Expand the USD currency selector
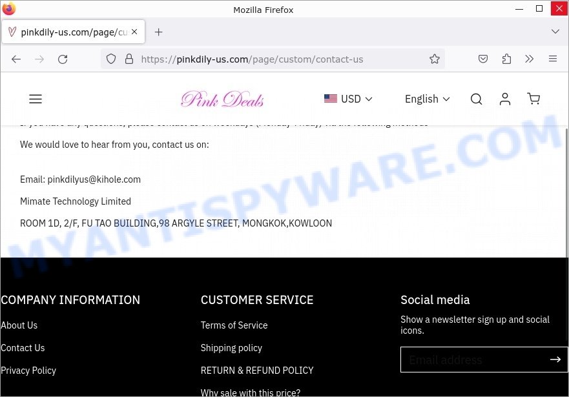This screenshot has width=569, height=397. 348,99
